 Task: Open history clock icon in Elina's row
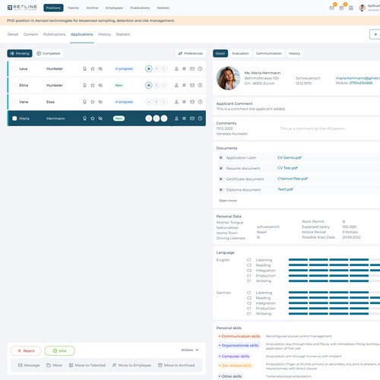pos(200,85)
